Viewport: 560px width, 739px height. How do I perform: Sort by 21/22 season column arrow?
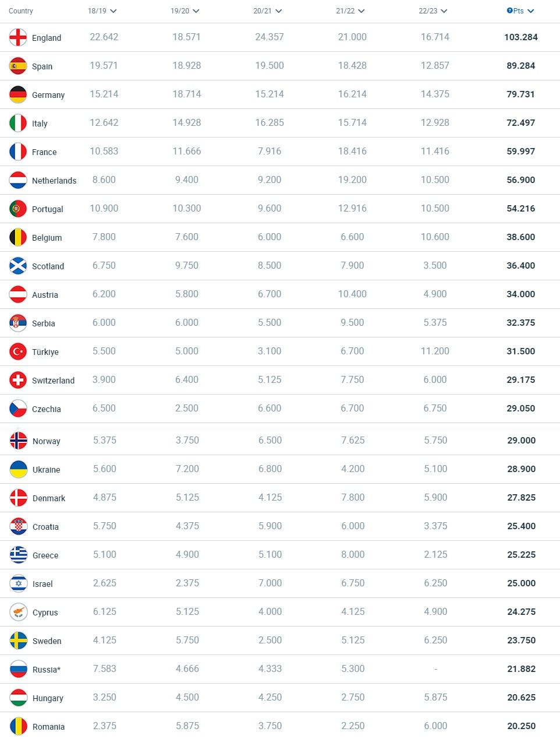point(361,11)
